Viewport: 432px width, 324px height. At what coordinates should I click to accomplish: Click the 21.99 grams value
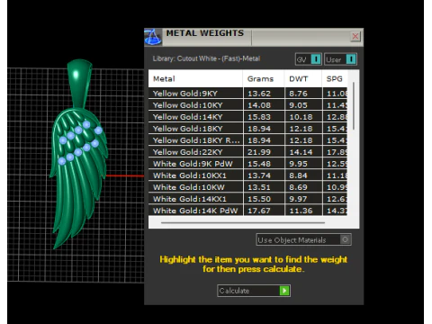click(x=259, y=152)
